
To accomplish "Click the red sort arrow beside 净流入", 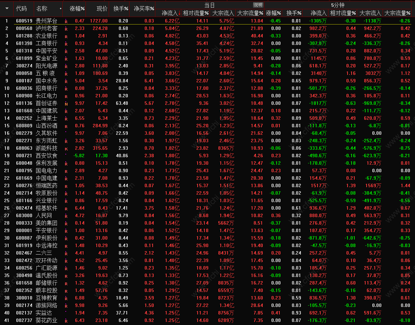I will 179,13.
